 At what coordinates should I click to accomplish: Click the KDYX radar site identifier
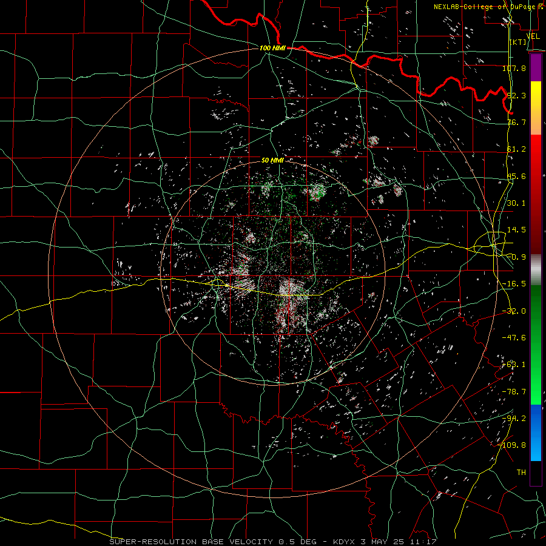pos(345,542)
